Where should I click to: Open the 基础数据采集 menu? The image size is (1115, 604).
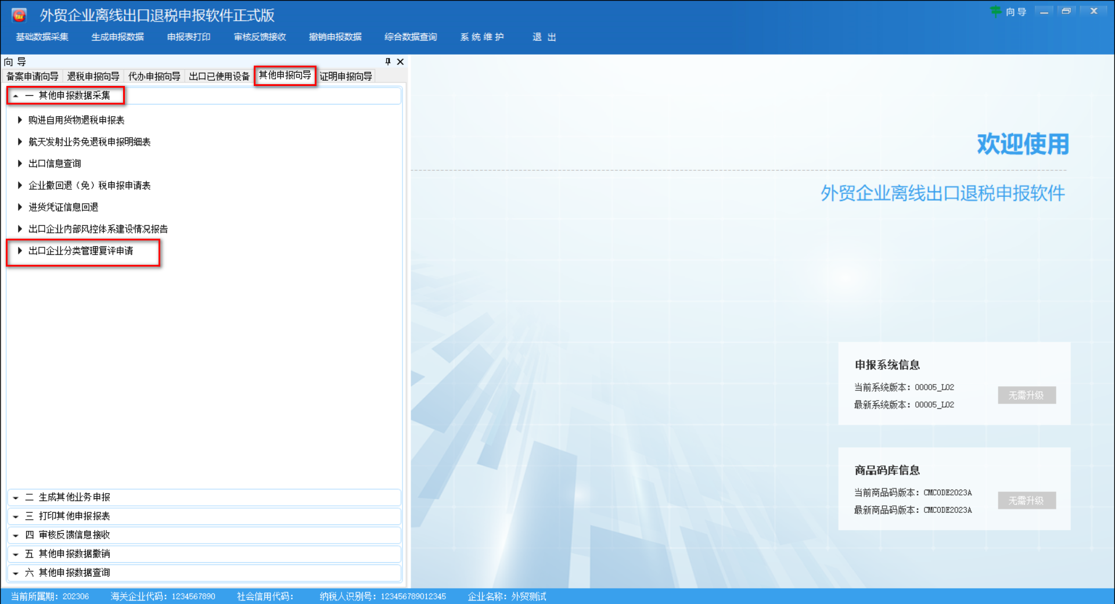42,37
